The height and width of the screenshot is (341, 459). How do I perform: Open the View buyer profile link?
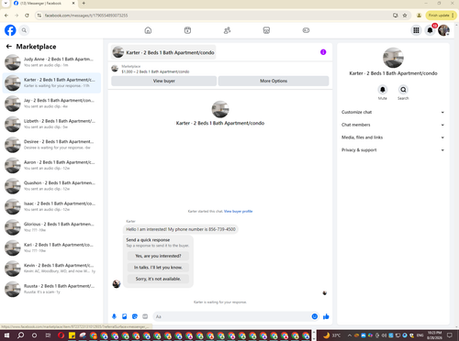pyautogui.click(x=239, y=211)
